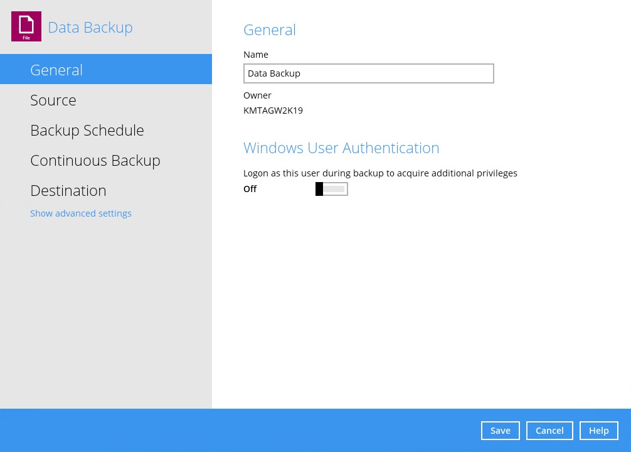The width and height of the screenshot is (631, 452).
Task: Click the owner value KMTAGW2K19
Action: [x=273, y=110]
